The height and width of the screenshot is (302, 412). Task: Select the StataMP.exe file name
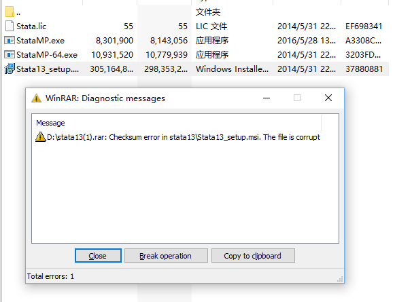(40, 41)
